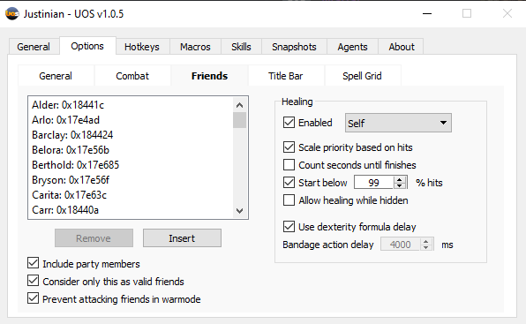The image size is (526, 324).
Task: Click the Start below percent value field
Action: (373, 183)
